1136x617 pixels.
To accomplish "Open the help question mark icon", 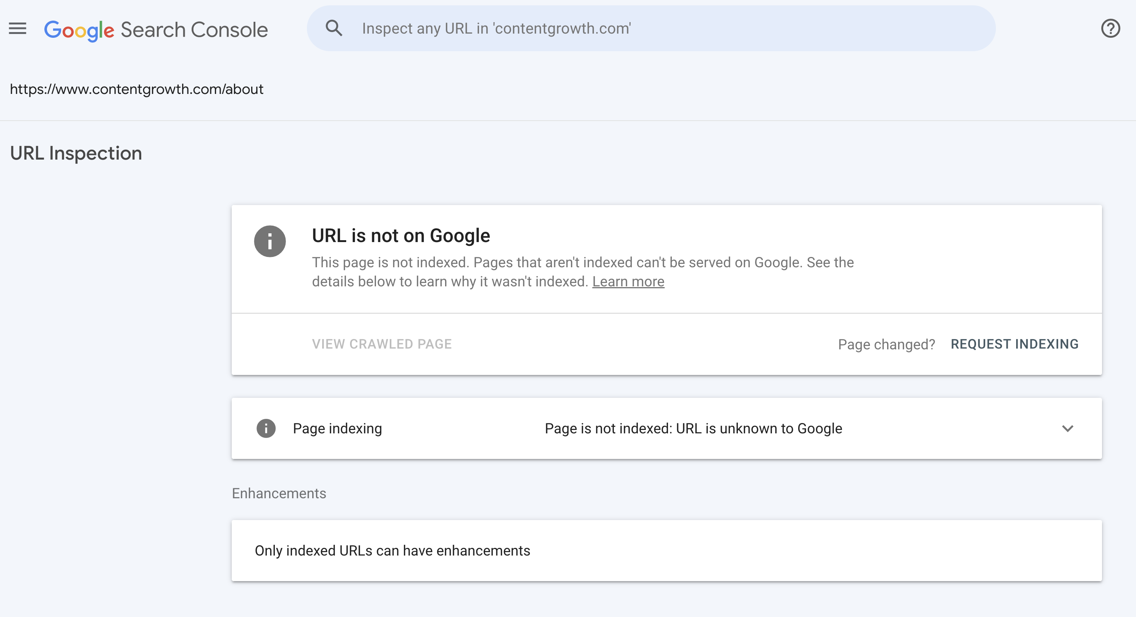I will (x=1110, y=29).
